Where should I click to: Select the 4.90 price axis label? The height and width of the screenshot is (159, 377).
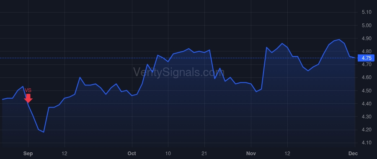367,38
